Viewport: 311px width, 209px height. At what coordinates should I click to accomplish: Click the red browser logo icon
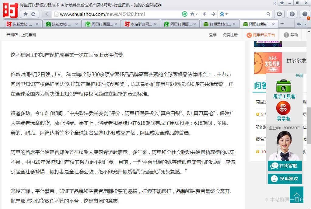[10, 10]
